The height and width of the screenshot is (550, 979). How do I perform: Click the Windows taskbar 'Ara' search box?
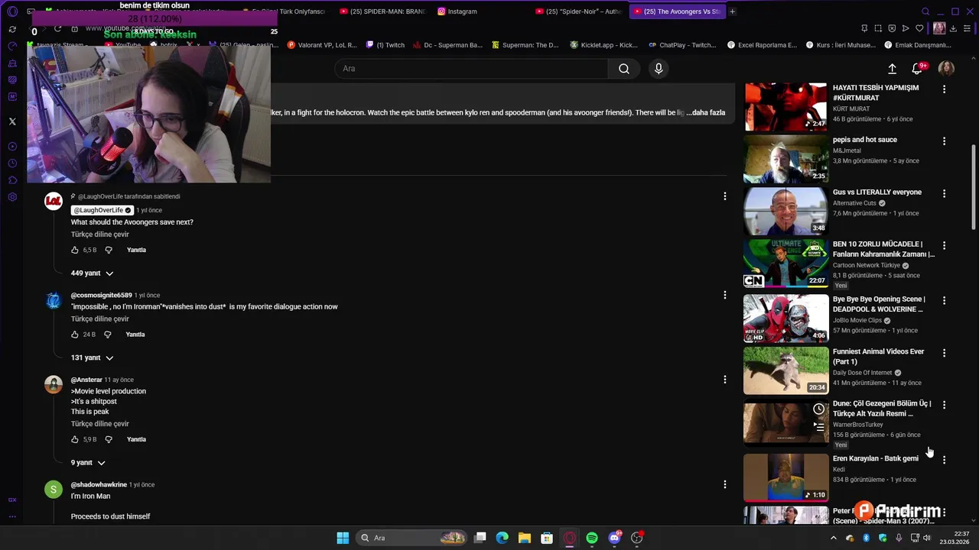(413, 538)
